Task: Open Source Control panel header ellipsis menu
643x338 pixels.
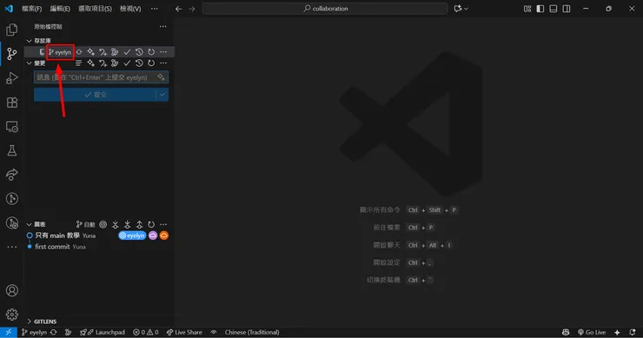Action: [x=162, y=27]
